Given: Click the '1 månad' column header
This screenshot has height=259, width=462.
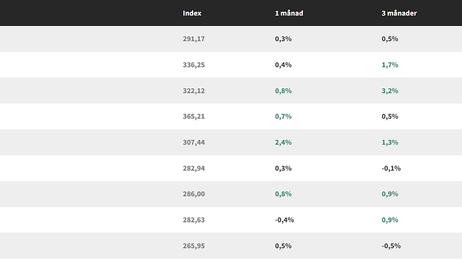Looking at the screenshot, I should (289, 13).
